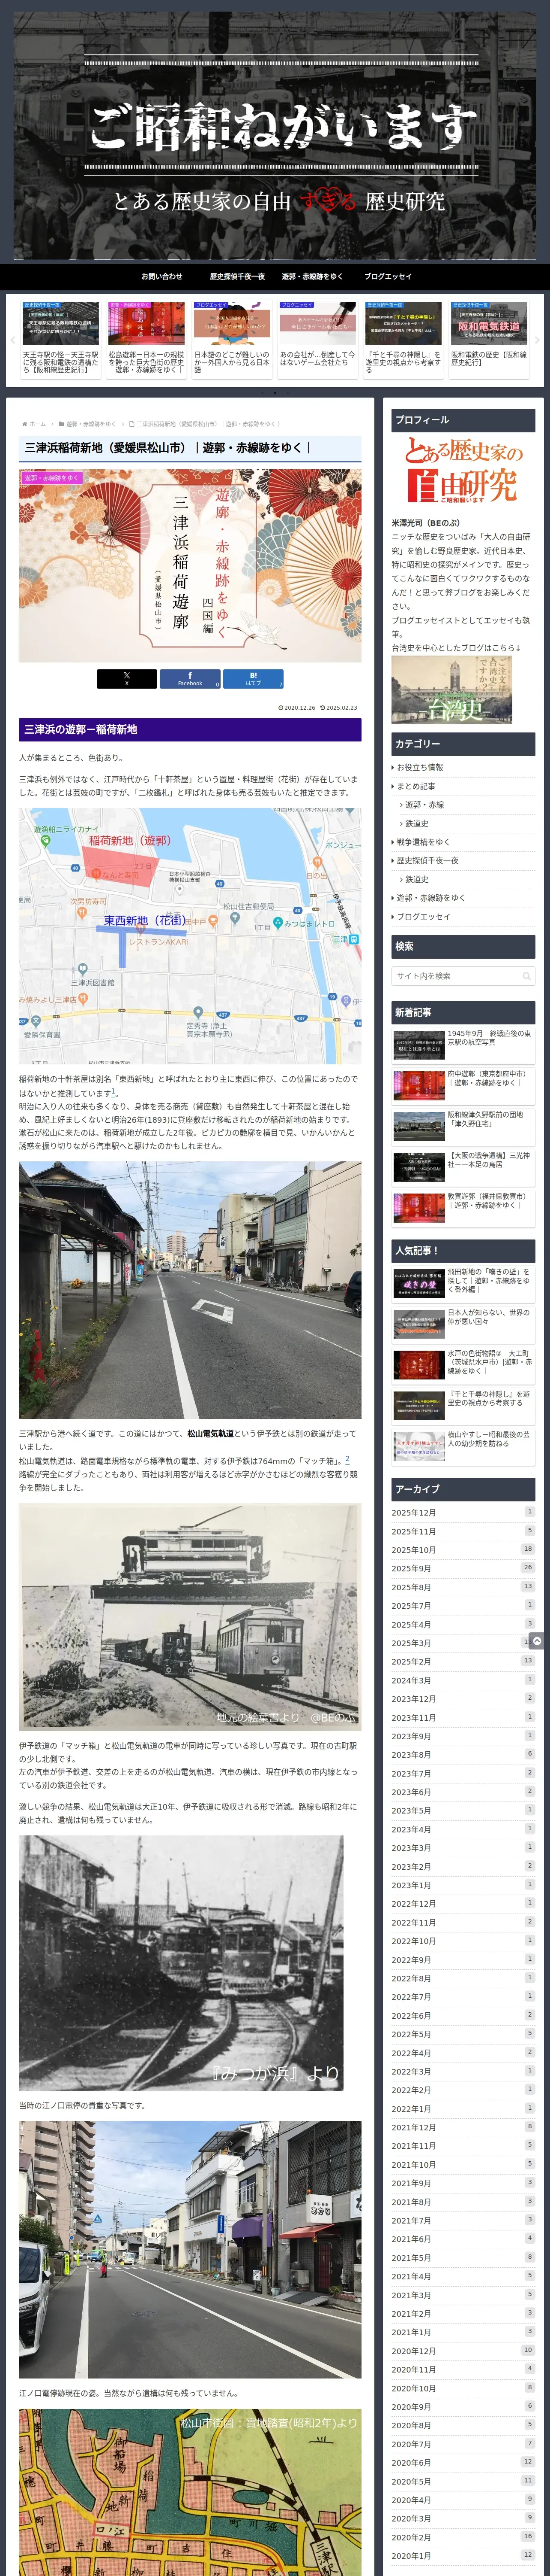The width and height of the screenshot is (550, 2576).
Task: Open popular article 横山やすし
Action: [x=463, y=1446]
